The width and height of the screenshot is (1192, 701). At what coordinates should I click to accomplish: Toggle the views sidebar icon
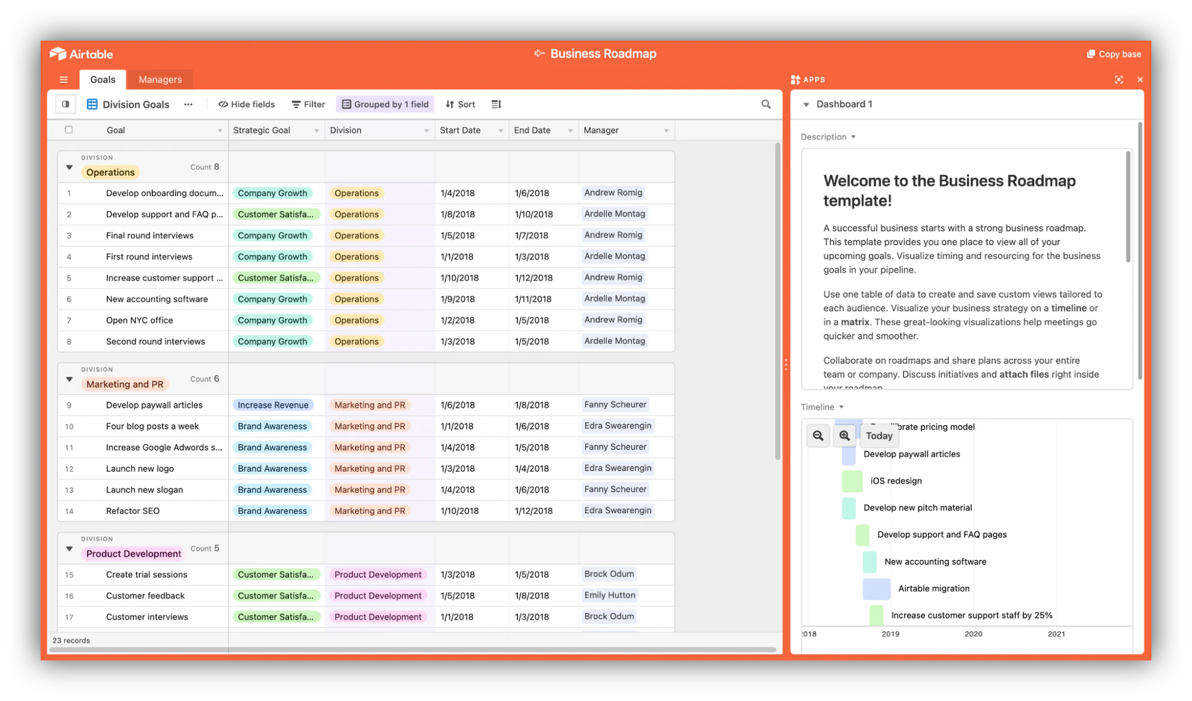click(66, 104)
